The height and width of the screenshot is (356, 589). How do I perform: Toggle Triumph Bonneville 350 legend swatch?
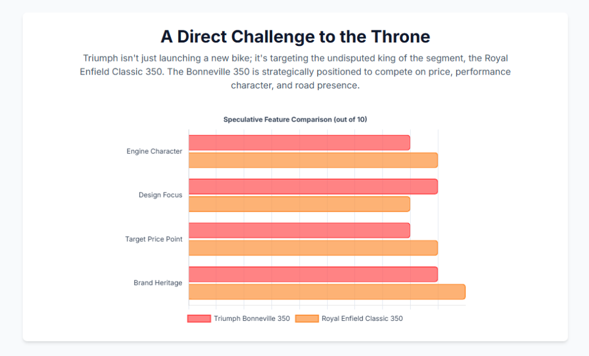coord(199,319)
